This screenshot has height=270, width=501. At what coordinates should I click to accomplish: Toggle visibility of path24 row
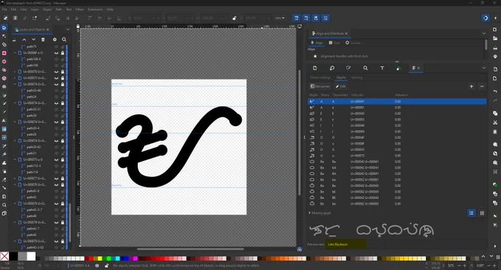(x=57, y=97)
